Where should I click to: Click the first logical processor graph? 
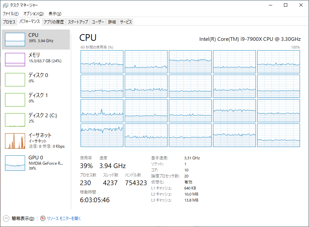tap(102, 62)
